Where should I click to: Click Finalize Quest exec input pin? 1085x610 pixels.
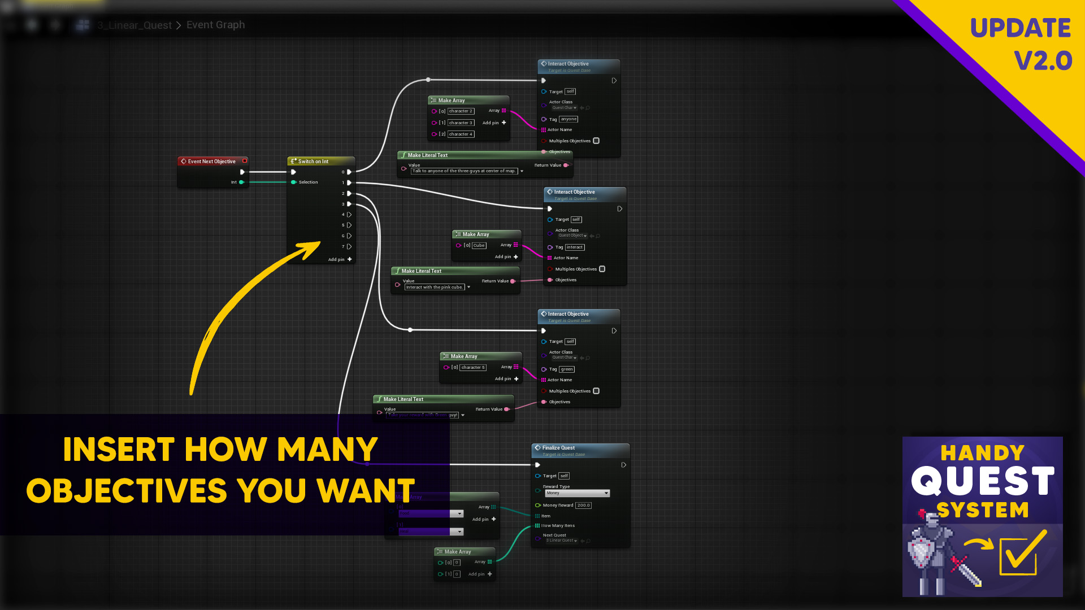[537, 465]
